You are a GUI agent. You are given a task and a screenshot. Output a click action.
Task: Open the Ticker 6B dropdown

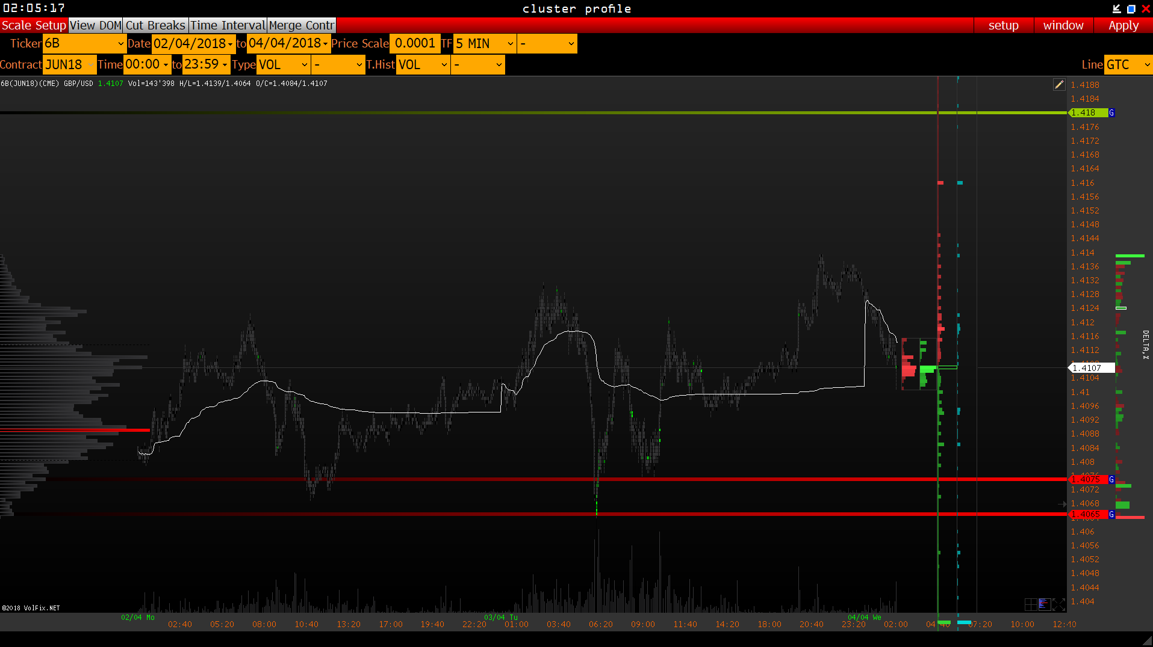[x=84, y=43]
